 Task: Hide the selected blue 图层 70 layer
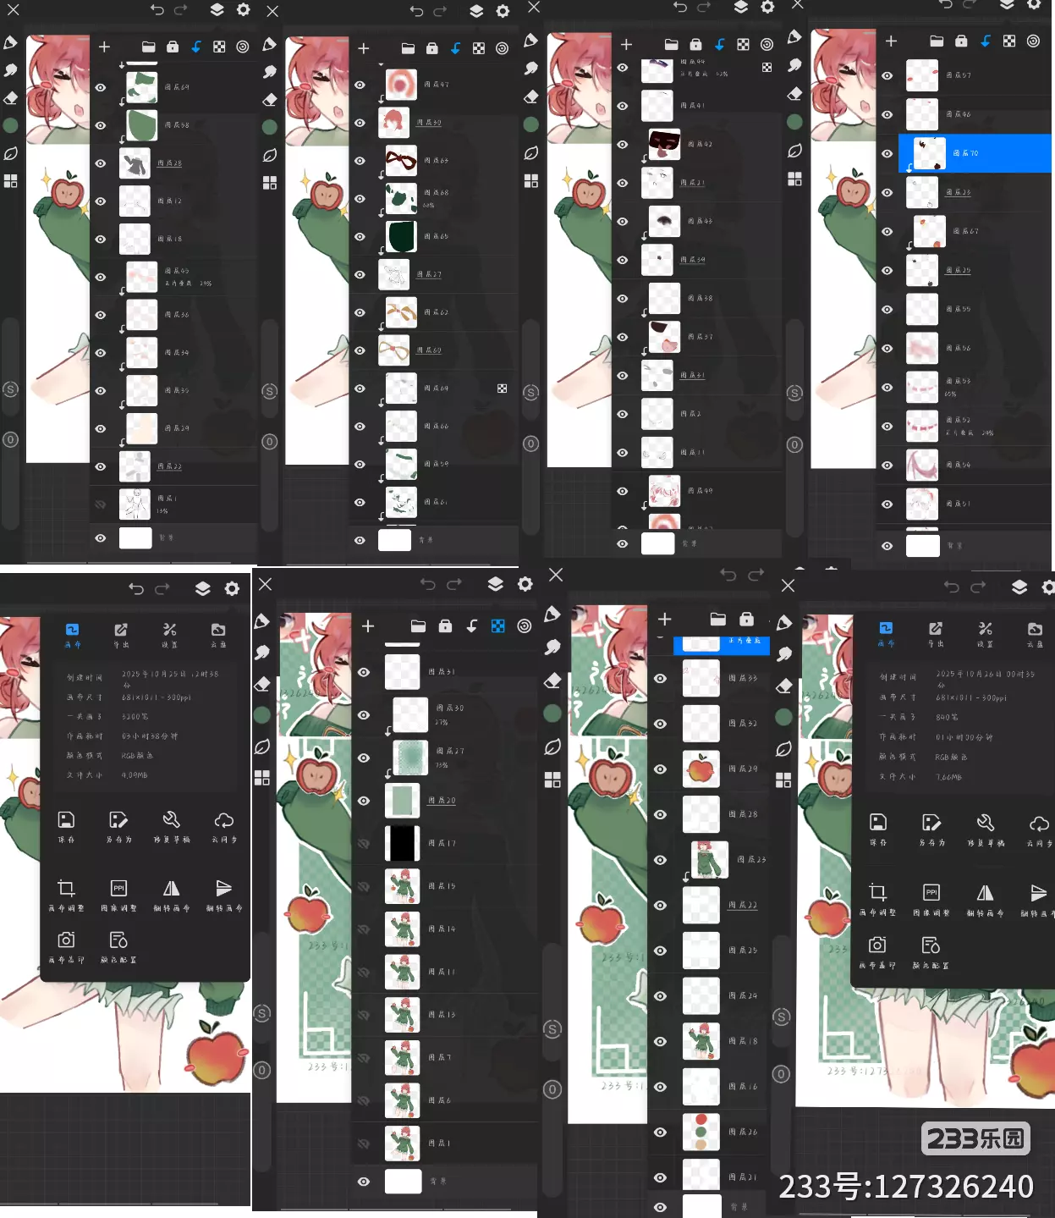coord(887,153)
